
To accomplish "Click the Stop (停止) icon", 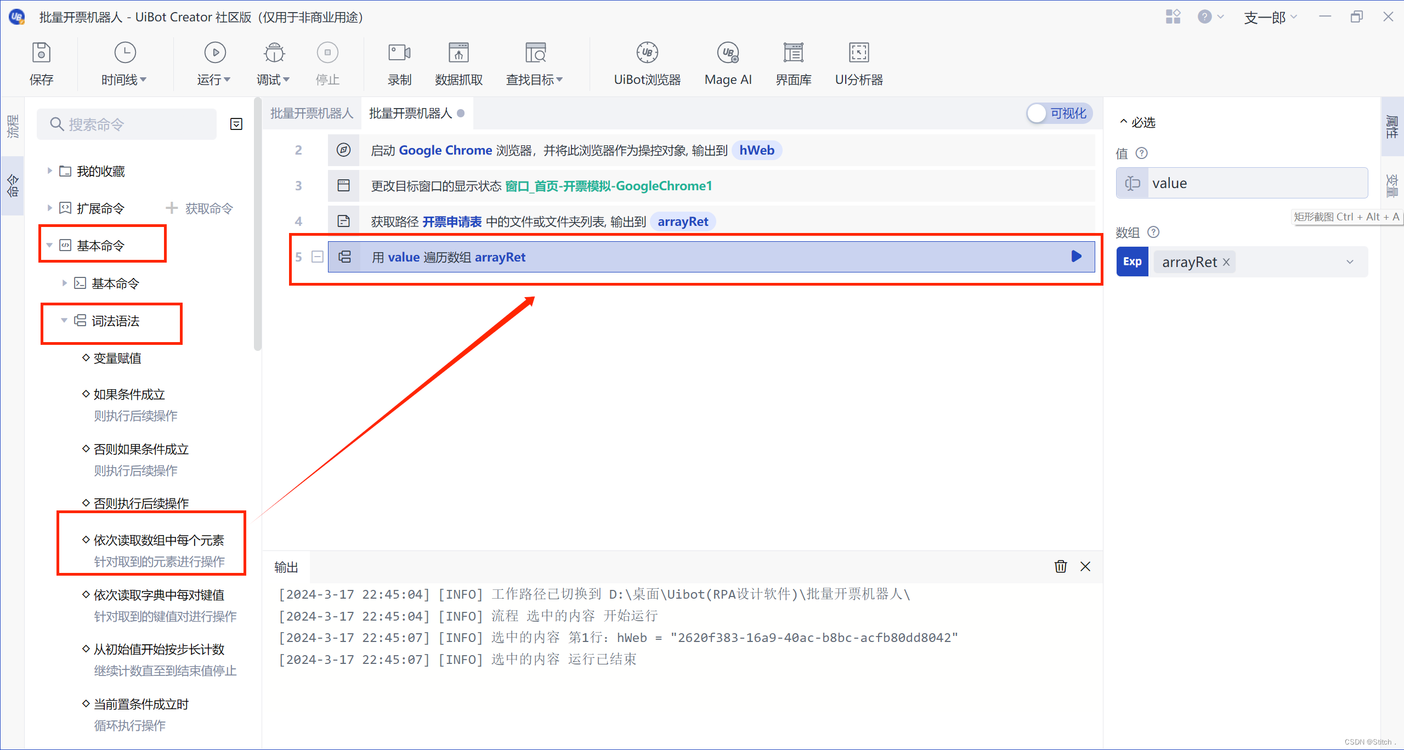I will click(x=327, y=53).
